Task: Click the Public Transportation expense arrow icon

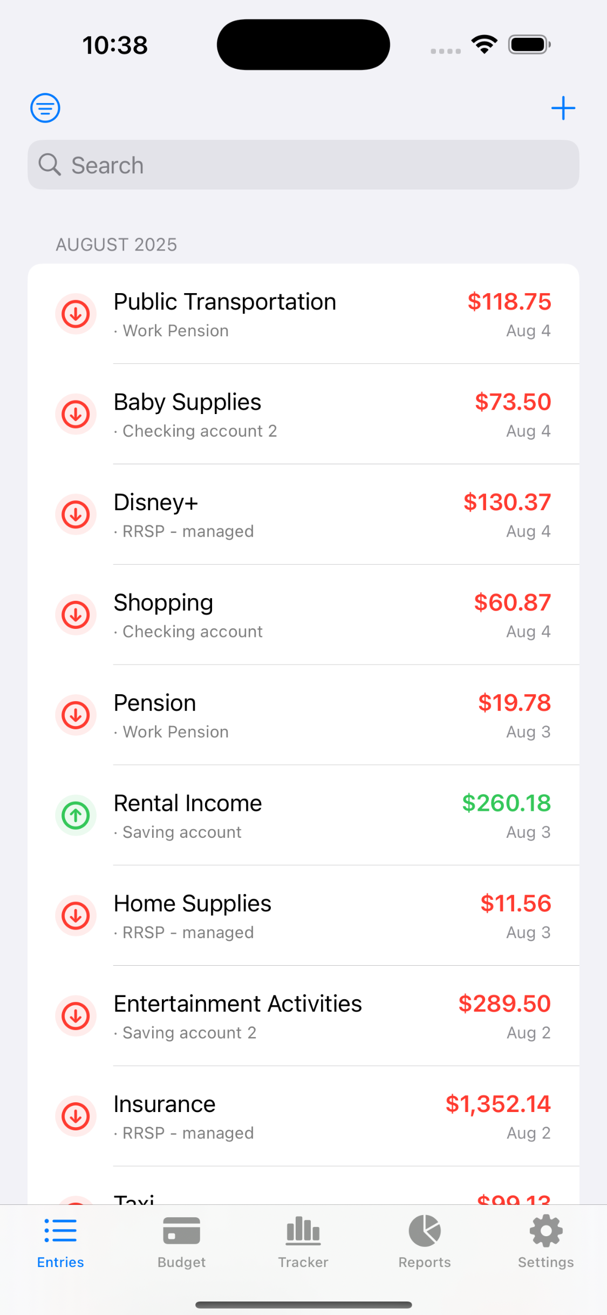Action: [76, 314]
